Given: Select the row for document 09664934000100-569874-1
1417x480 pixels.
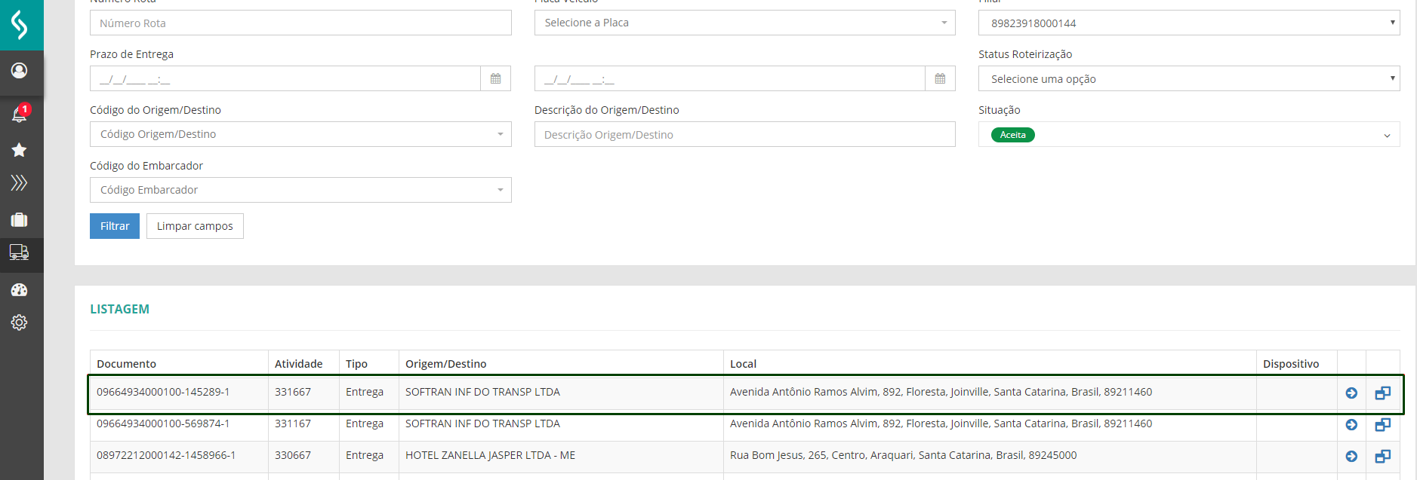Looking at the screenshot, I should pos(483,424).
